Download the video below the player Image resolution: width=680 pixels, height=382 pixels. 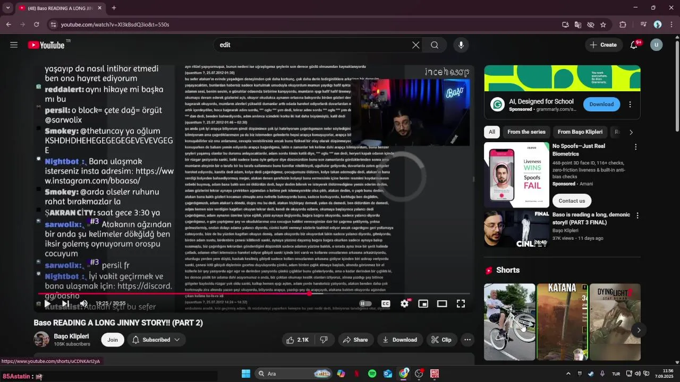pos(399,340)
